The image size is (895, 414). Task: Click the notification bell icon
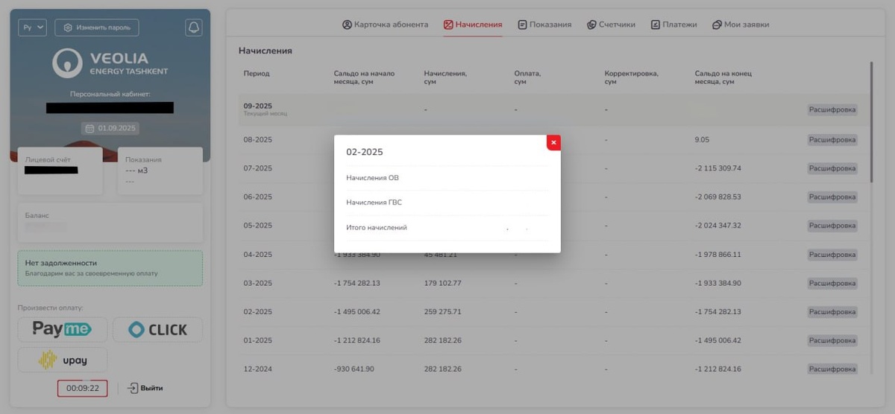pos(194,28)
